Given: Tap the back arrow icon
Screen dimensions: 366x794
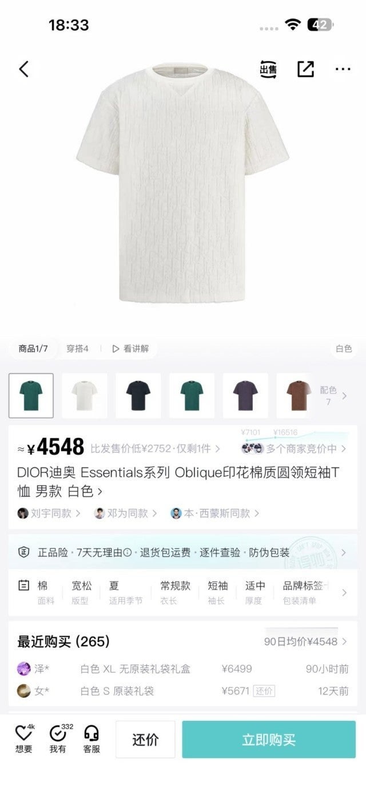Looking at the screenshot, I should (23, 69).
